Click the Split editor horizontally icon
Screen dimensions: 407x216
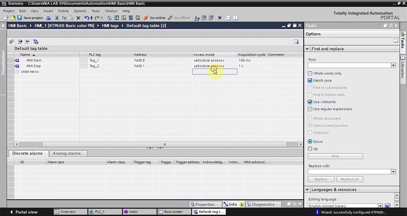tap(229, 18)
